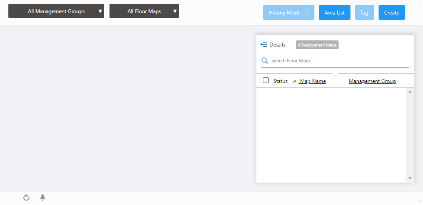Open the Area List
This screenshot has height=205, width=423.
(x=335, y=12)
